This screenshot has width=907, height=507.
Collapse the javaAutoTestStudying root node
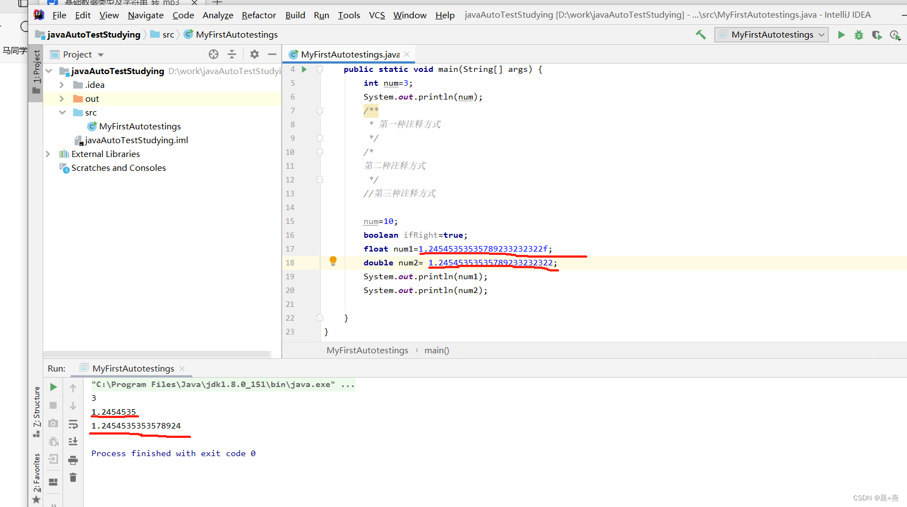[49, 71]
